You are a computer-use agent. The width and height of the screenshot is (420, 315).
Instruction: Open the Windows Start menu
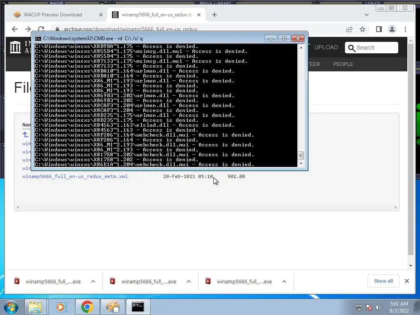[11, 307]
